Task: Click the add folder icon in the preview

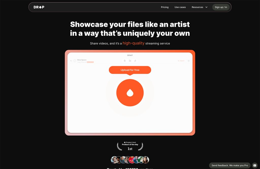Action: 130,61
